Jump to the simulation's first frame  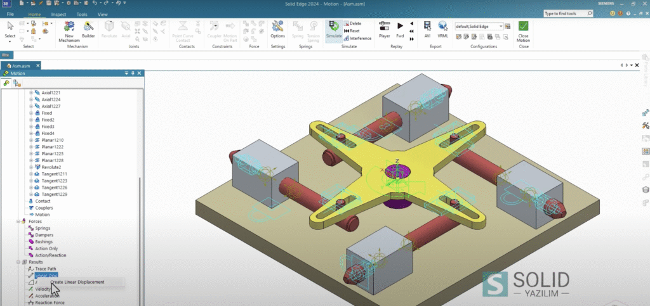411,31
